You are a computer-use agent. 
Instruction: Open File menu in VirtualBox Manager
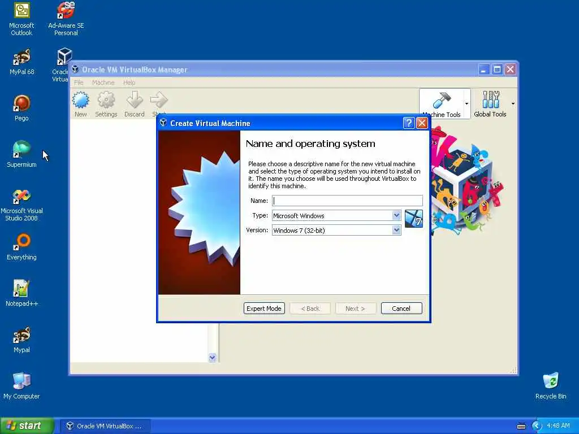pyautogui.click(x=79, y=83)
